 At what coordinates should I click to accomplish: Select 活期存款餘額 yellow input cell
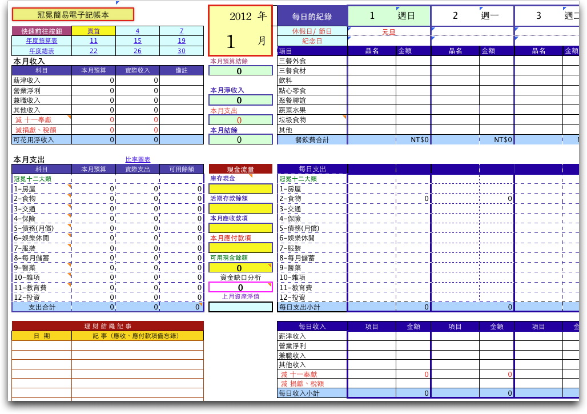click(x=240, y=208)
